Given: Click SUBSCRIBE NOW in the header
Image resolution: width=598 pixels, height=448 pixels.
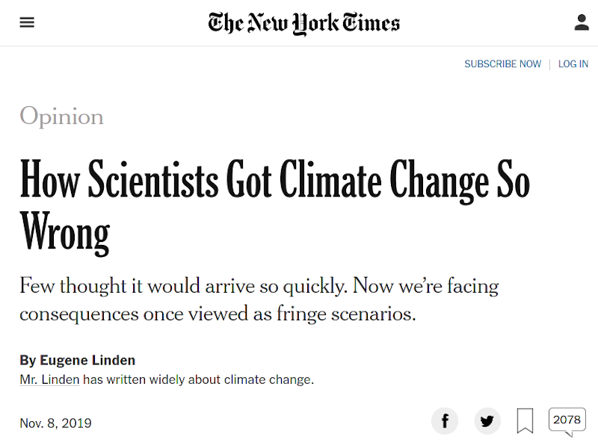Looking at the screenshot, I should 502,64.
